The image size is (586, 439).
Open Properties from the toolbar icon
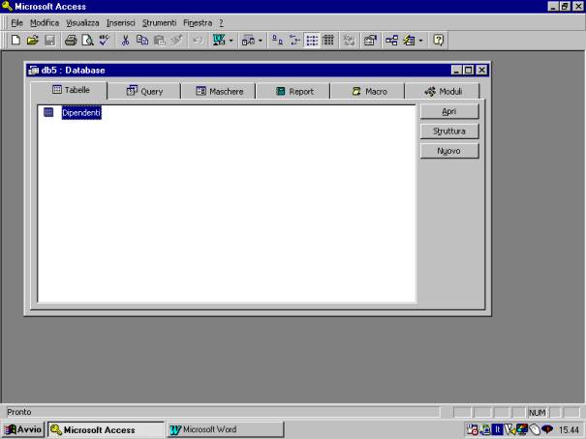tap(370, 40)
